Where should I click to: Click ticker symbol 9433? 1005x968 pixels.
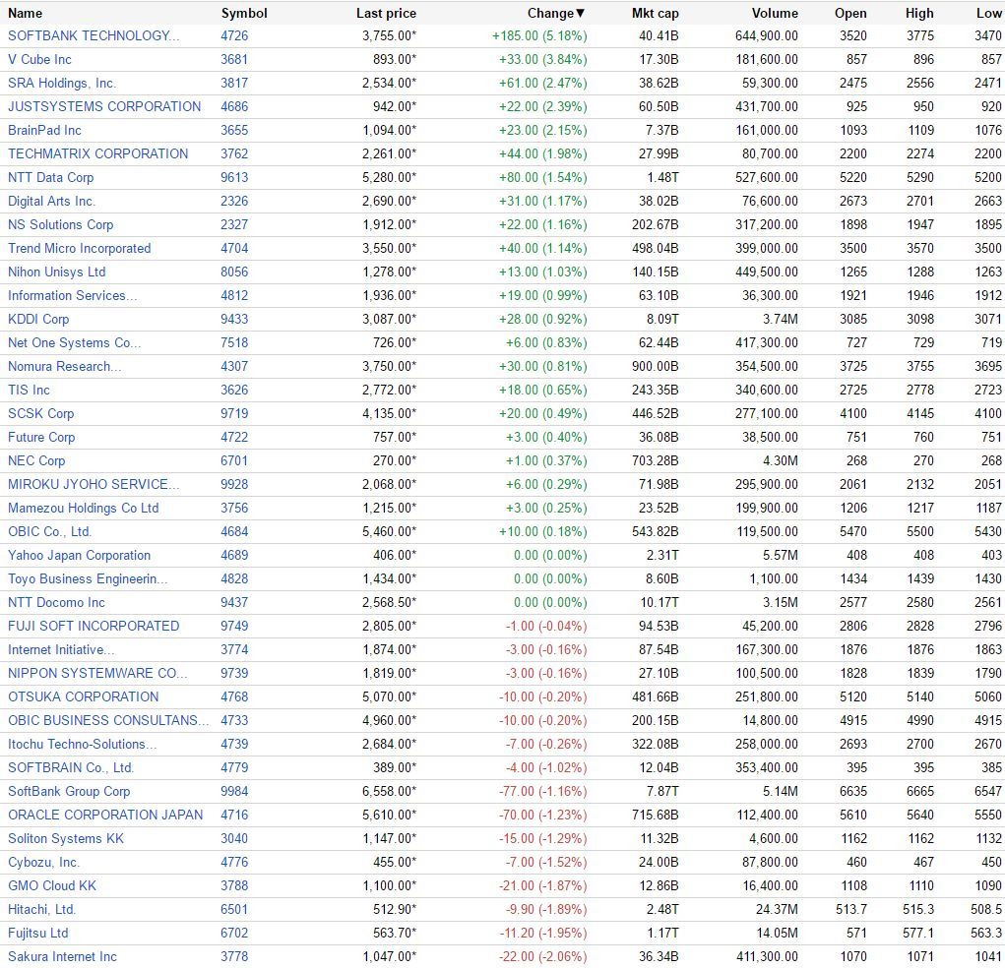coord(234,319)
